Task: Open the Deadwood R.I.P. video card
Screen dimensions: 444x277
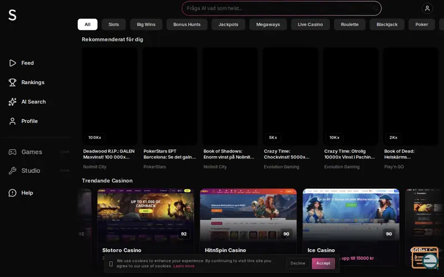Action: 109,96
